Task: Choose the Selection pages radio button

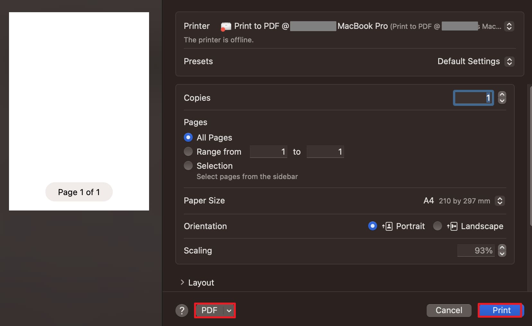Action: 188,166
